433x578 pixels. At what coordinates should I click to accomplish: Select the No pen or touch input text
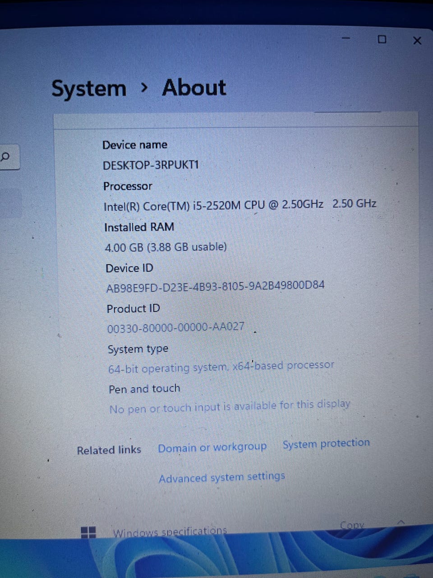230,406
